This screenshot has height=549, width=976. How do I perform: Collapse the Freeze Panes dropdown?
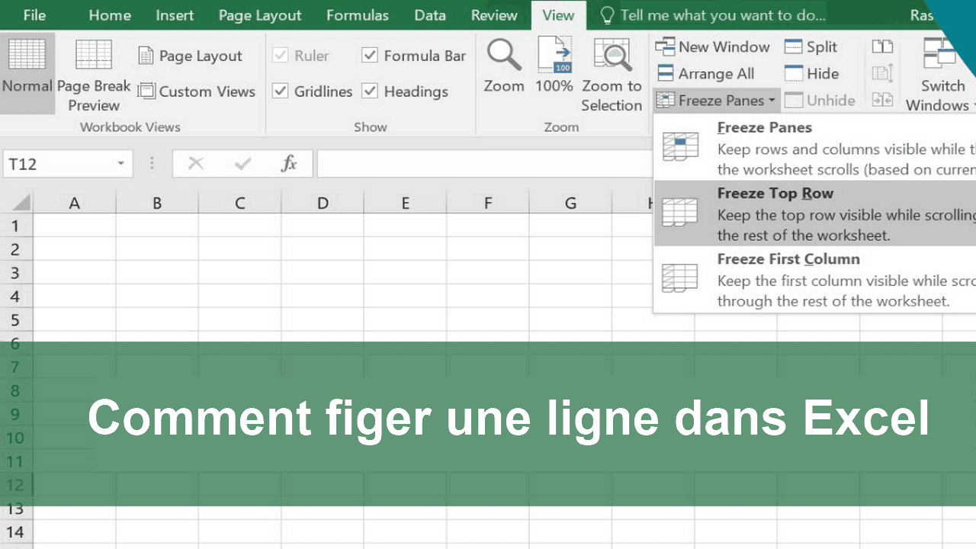[x=716, y=100]
